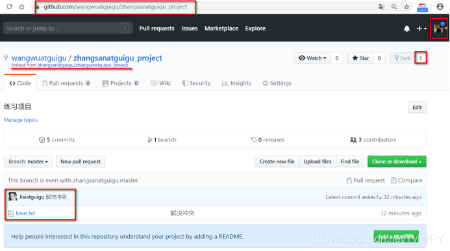Open the wangwuatguigu owner link
Image resolution: width=450 pixels, height=251 pixels.
(x=39, y=58)
